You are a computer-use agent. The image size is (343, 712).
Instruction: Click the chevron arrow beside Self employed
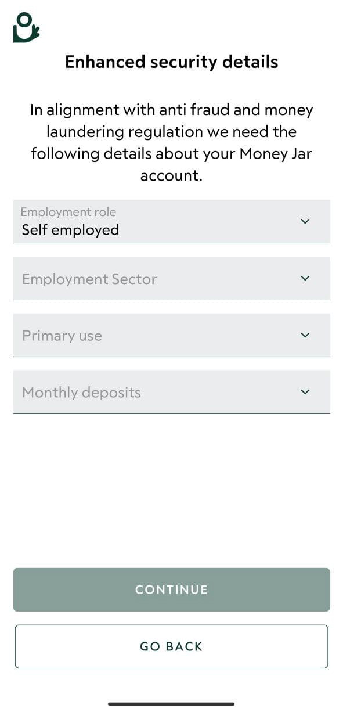point(305,221)
